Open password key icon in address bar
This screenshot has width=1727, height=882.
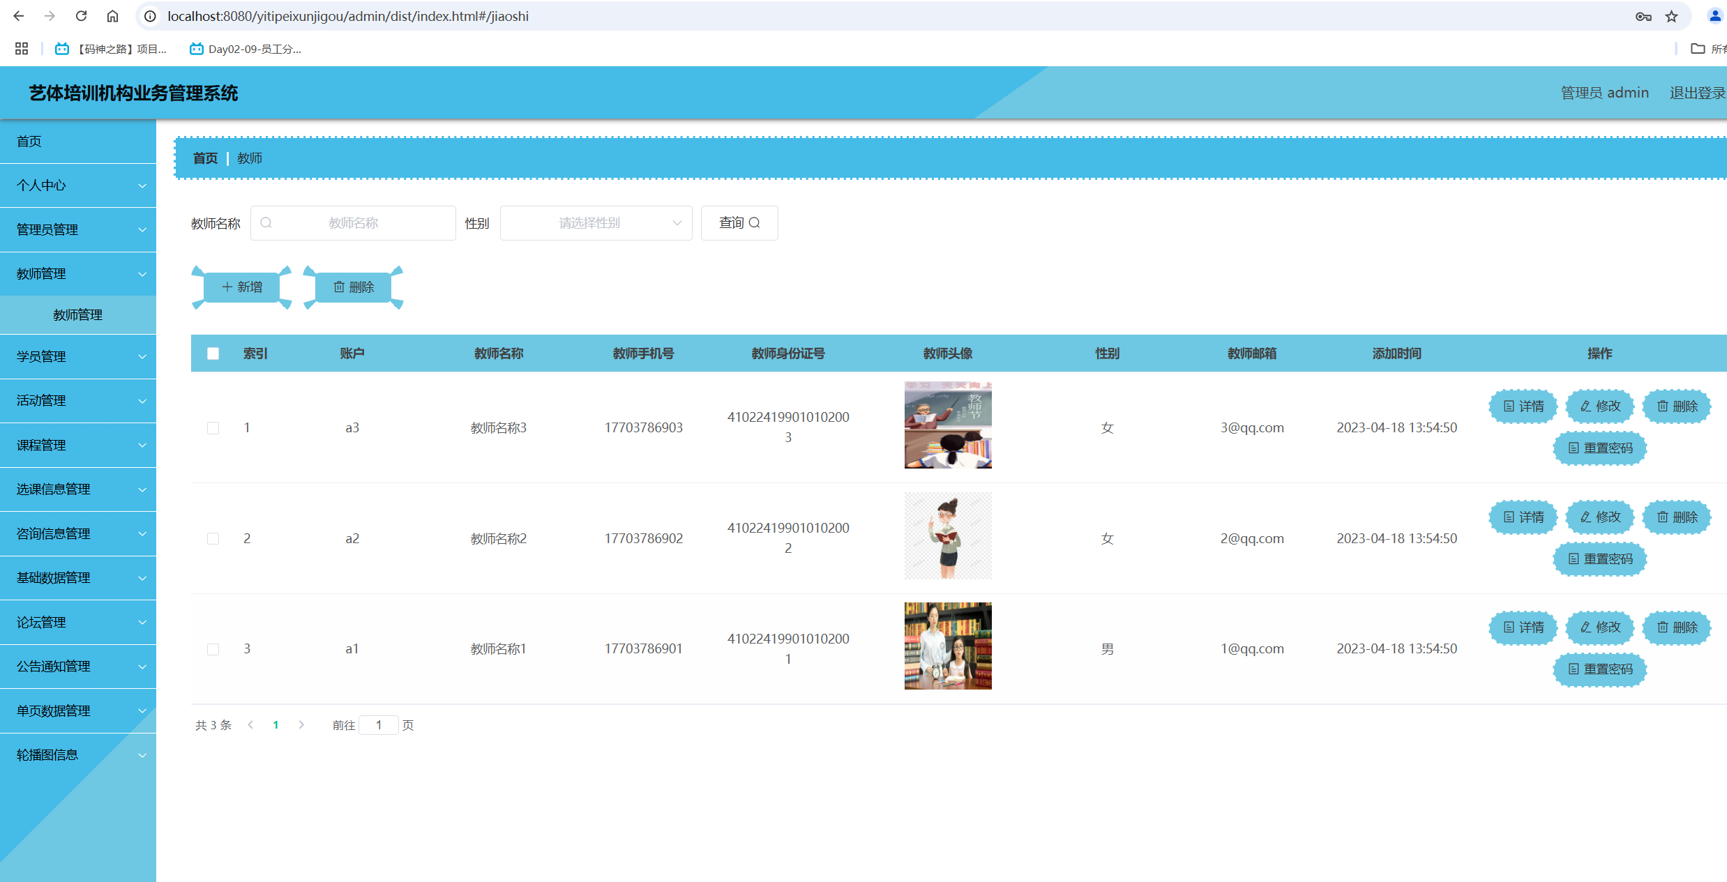pos(1643,16)
